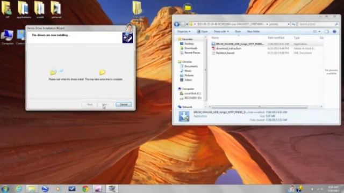
Task: Click the Change your view icon
Action: (x=314, y=32)
